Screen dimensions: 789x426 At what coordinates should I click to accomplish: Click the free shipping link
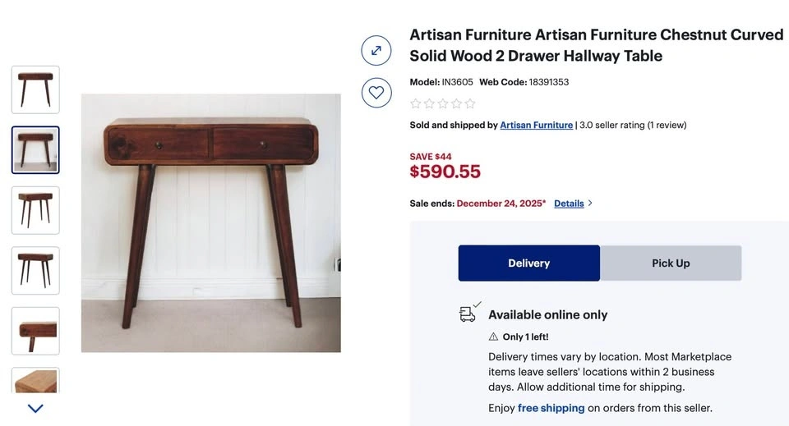[551, 408]
